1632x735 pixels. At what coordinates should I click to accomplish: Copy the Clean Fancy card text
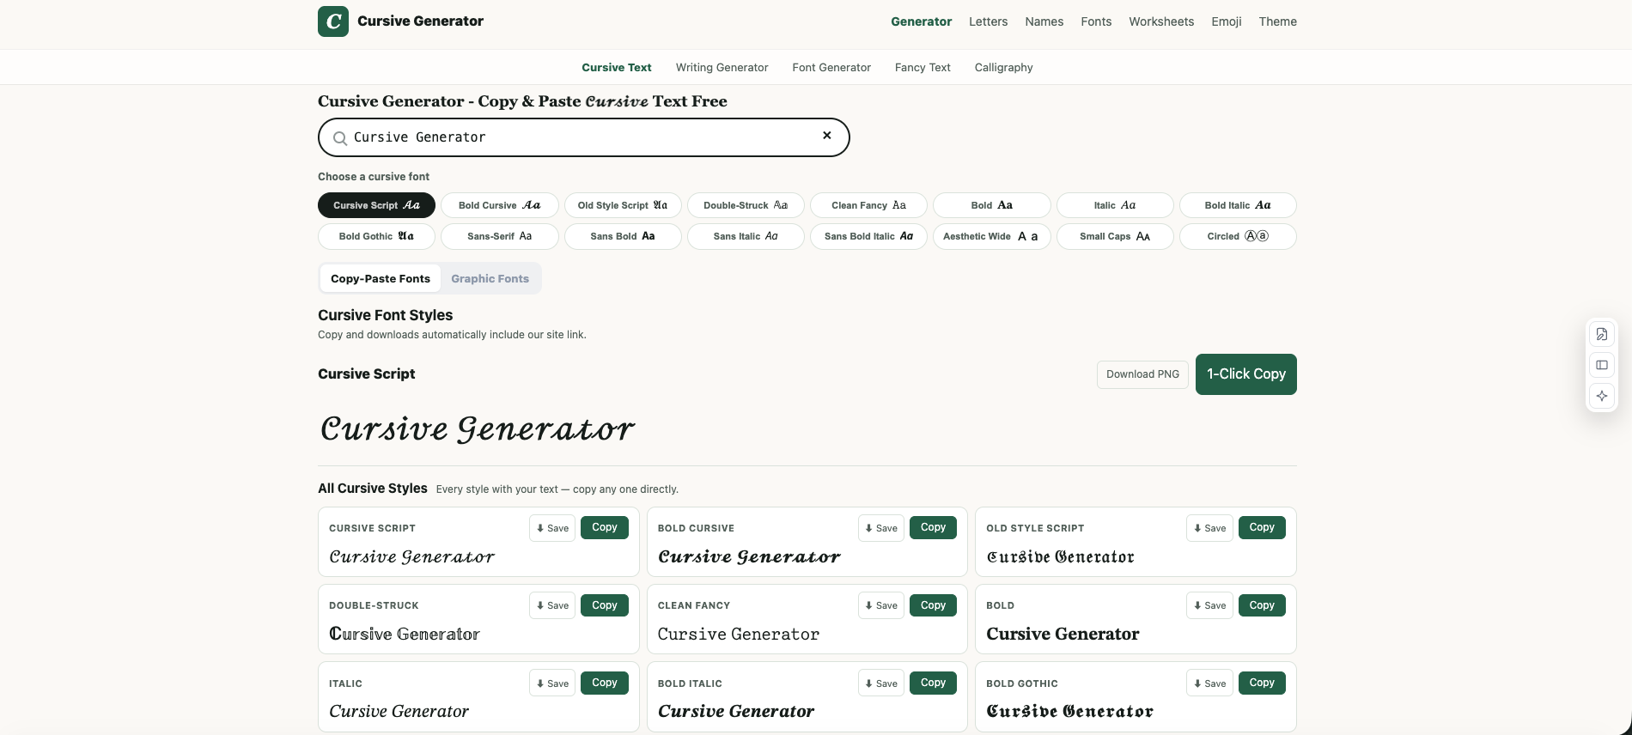point(933,605)
